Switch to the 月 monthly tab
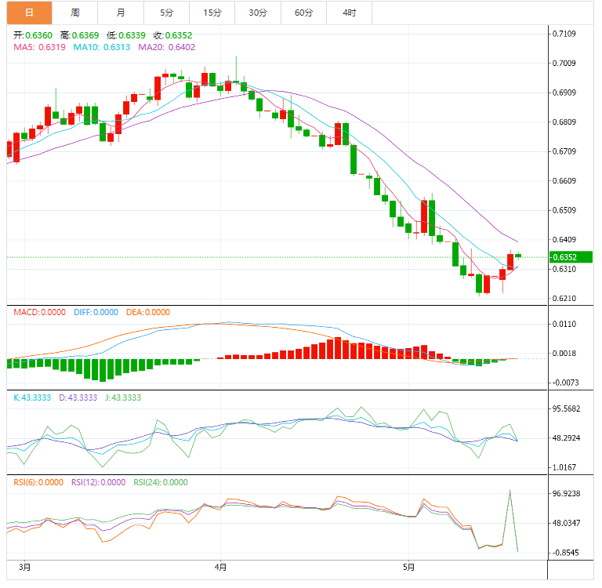Viewport: 602px width, 588px height. click(121, 13)
